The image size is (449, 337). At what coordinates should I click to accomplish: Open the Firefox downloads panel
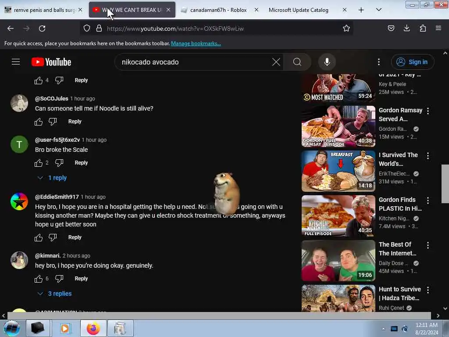coord(406,29)
